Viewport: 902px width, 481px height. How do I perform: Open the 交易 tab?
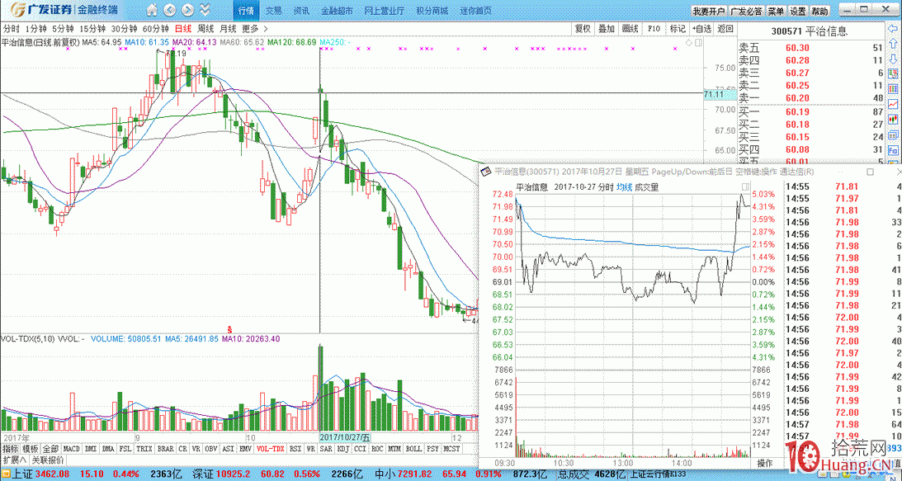[x=274, y=11]
